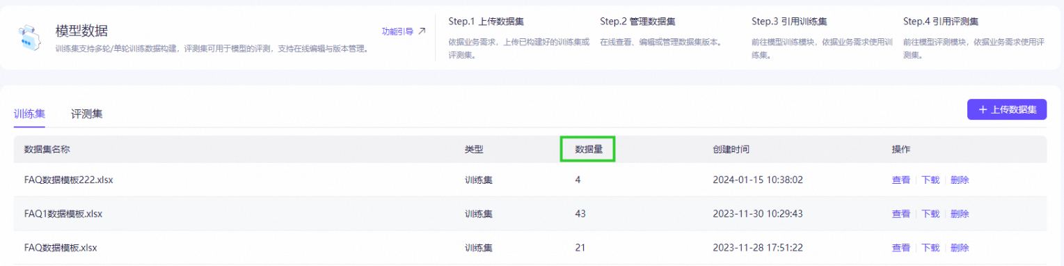Click the data count value 21
Image resolution: width=1064 pixels, height=266 pixels.
(580, 247)
